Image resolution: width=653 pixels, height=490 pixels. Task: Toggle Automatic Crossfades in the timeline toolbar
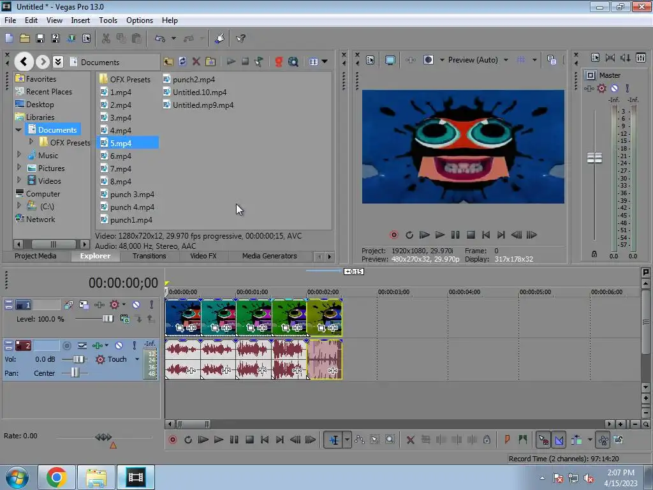coord(559,440)
